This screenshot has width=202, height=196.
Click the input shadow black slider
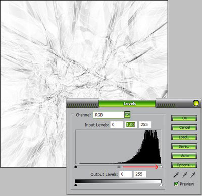point(76,167)
